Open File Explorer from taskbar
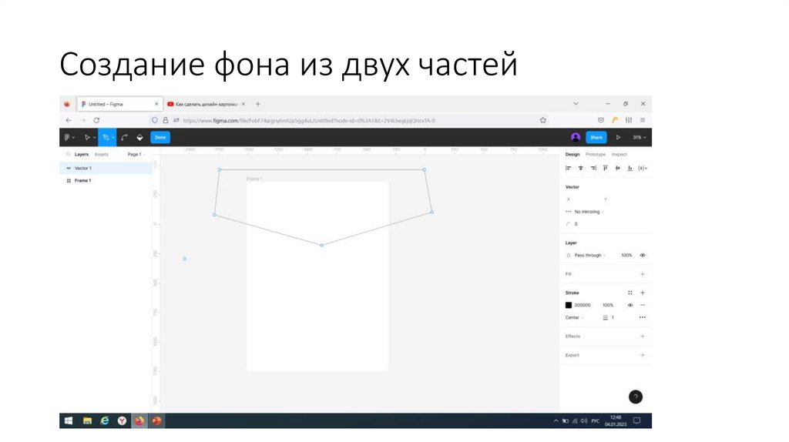Screen dimensions: 789x442 87,421
